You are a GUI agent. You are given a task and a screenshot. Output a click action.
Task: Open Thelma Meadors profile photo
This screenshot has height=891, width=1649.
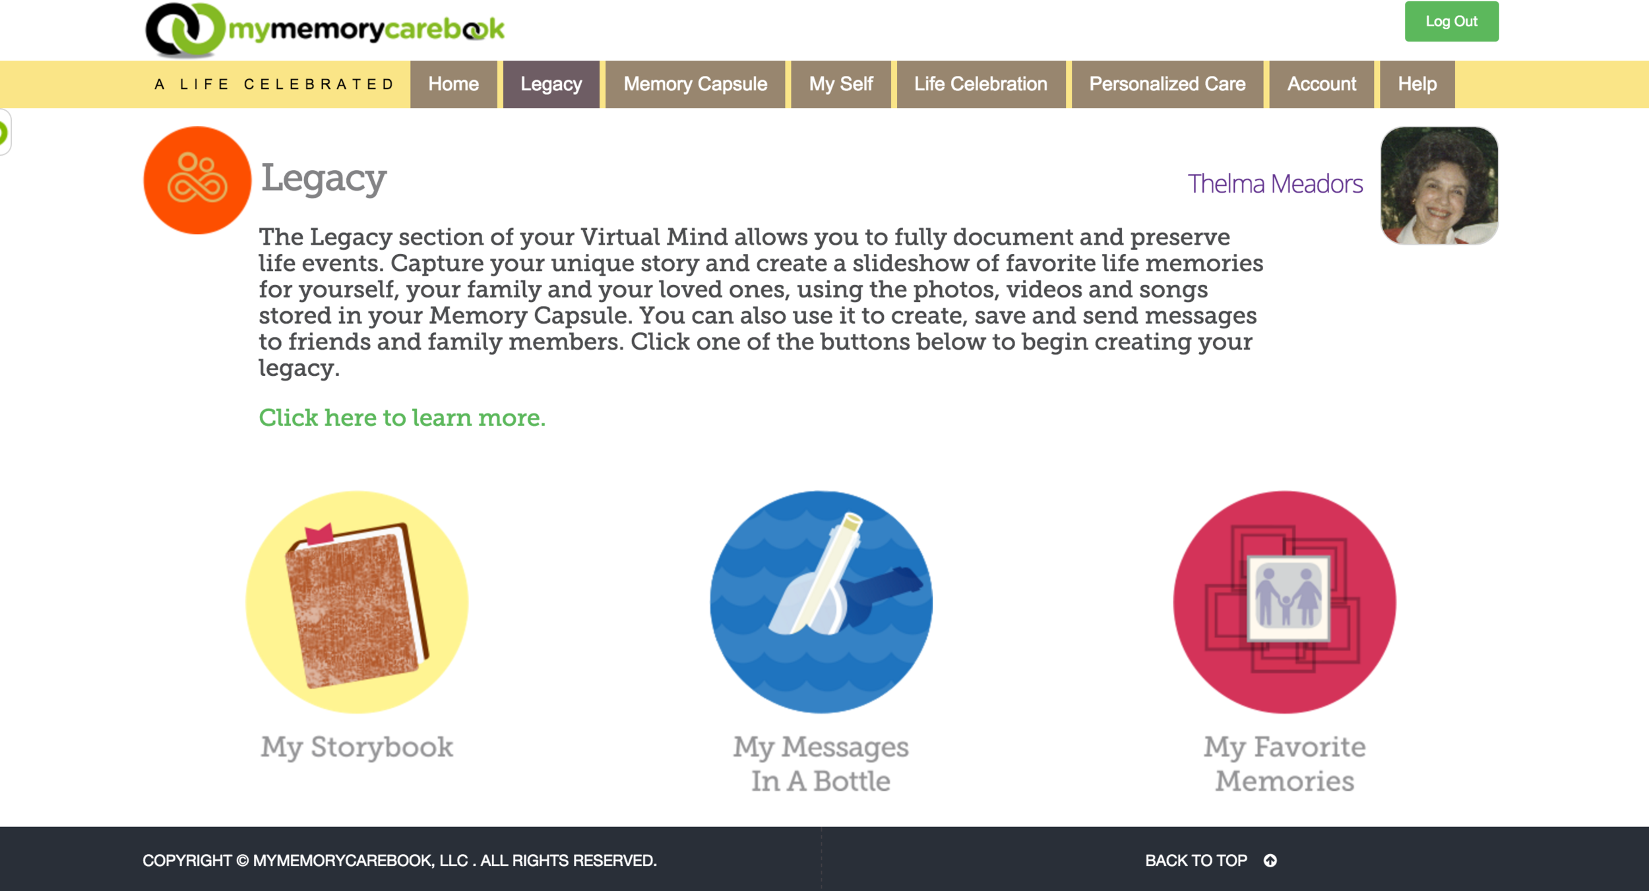1439,185
